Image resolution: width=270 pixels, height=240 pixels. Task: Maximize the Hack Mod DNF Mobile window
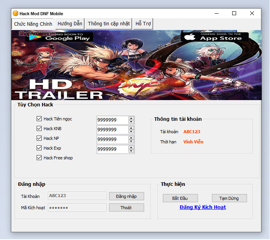[234, 13]
